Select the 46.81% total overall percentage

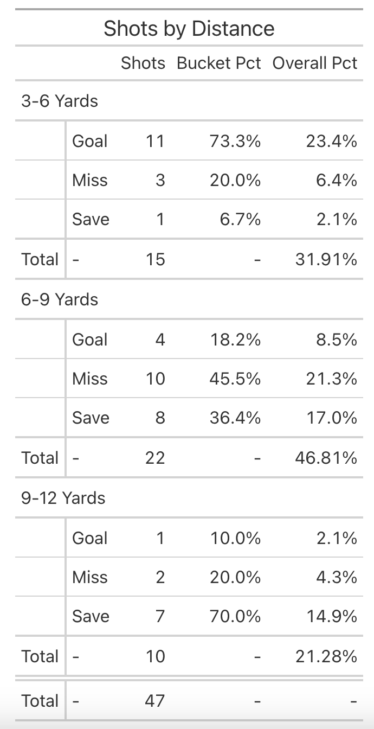(x=326, y=458)
